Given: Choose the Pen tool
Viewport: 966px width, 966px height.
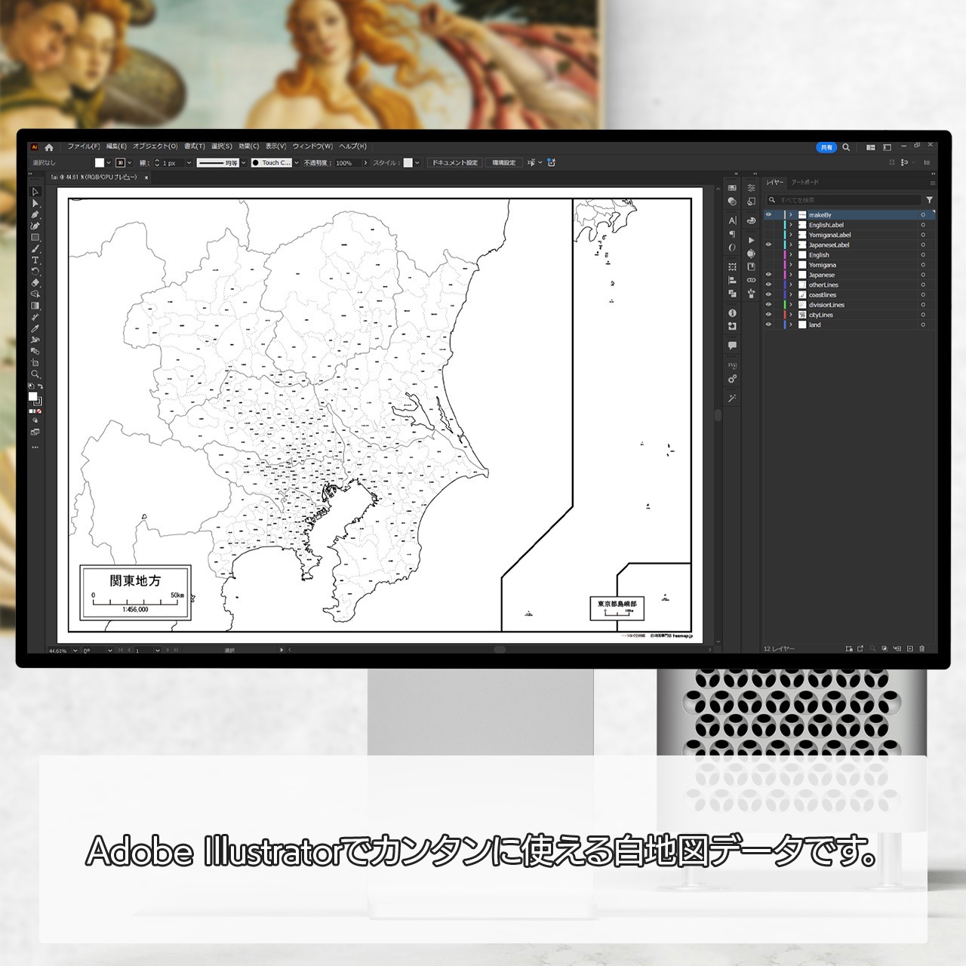Looking at the screenshot, I should coord(35,214).
